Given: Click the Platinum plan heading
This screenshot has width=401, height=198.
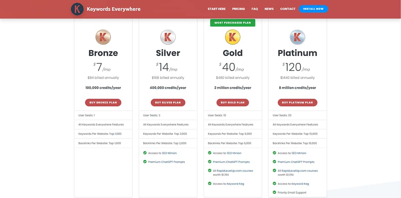Looking at the screenshot, I should pyautogui.click(x=298, y=53).
